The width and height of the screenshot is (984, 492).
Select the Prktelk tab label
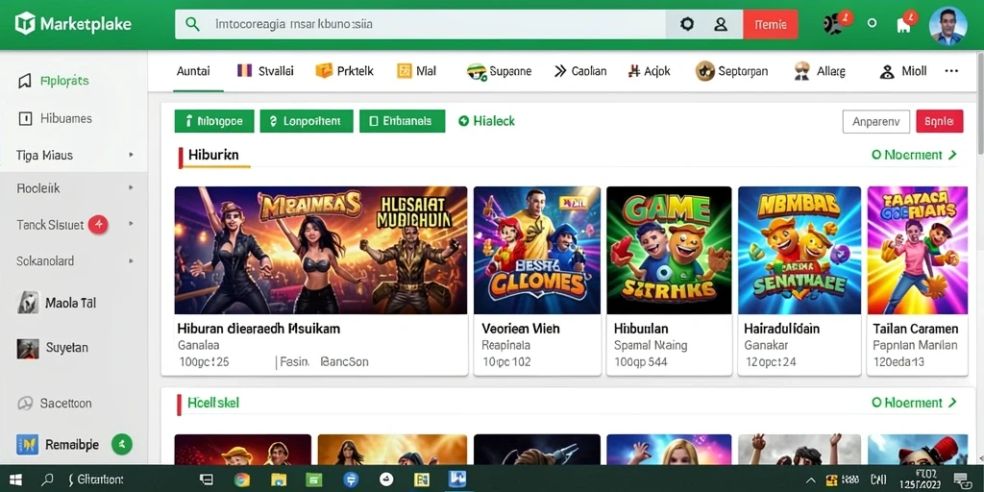(356, 71)
